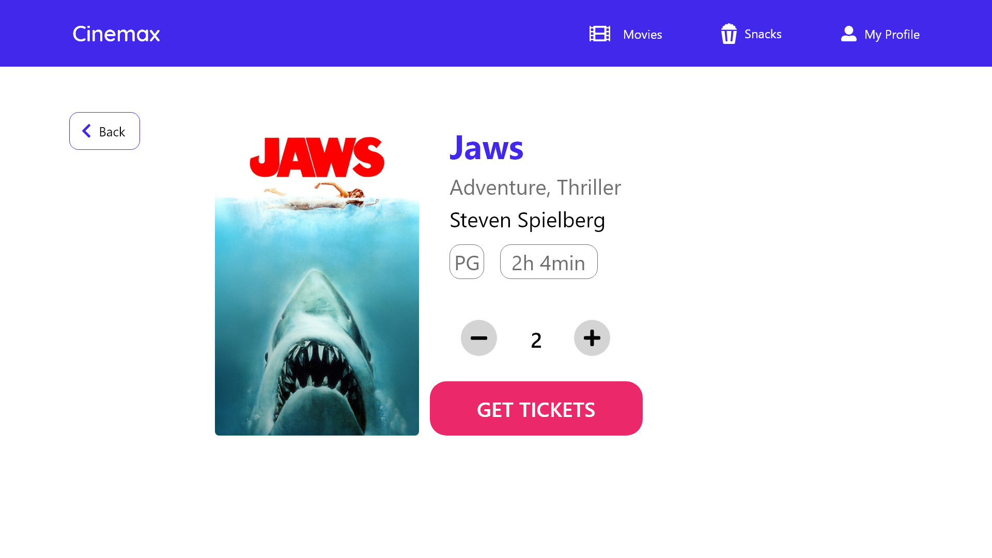Click the GET TICKETS button
Screen dimensions: 992x558
tap(536, 408)
